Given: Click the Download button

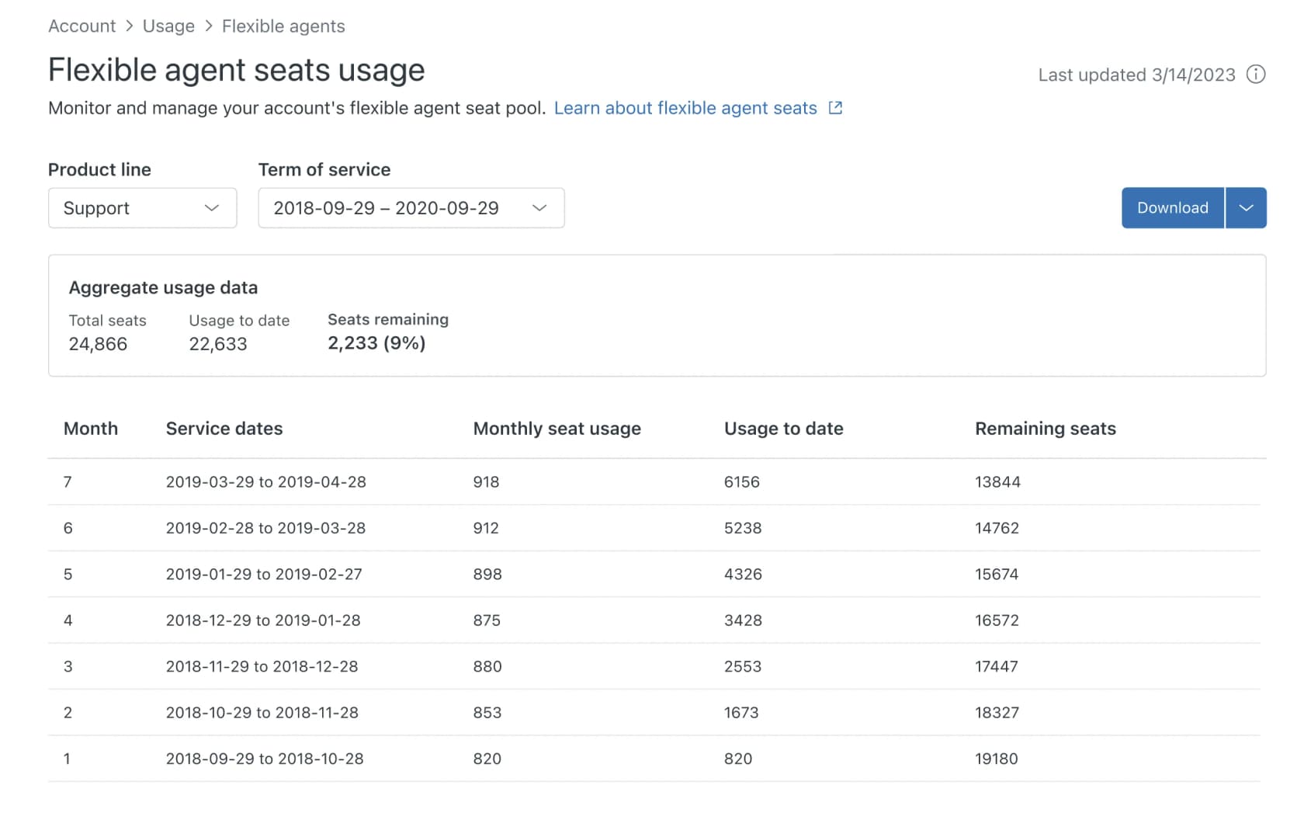Looking at the screenshot, I should point(1172,208).
